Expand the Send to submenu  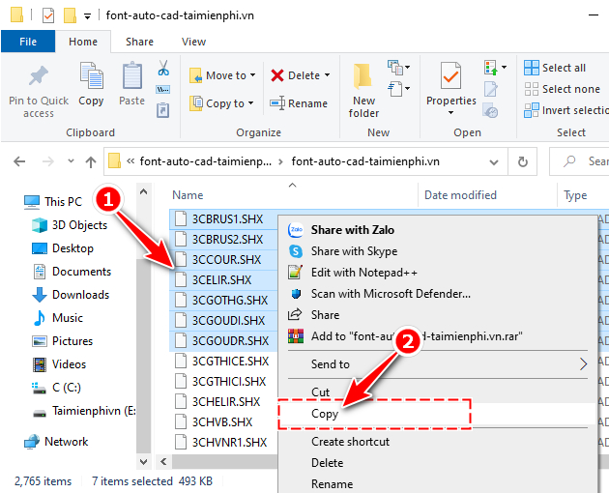click(x=437, y=364)
